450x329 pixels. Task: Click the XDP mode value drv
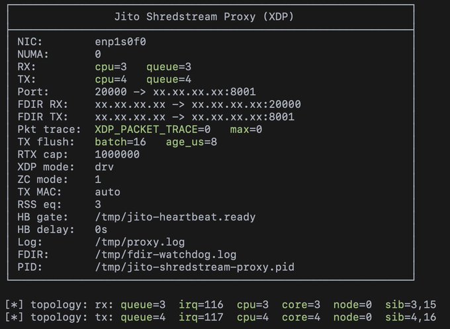[105, 167]
